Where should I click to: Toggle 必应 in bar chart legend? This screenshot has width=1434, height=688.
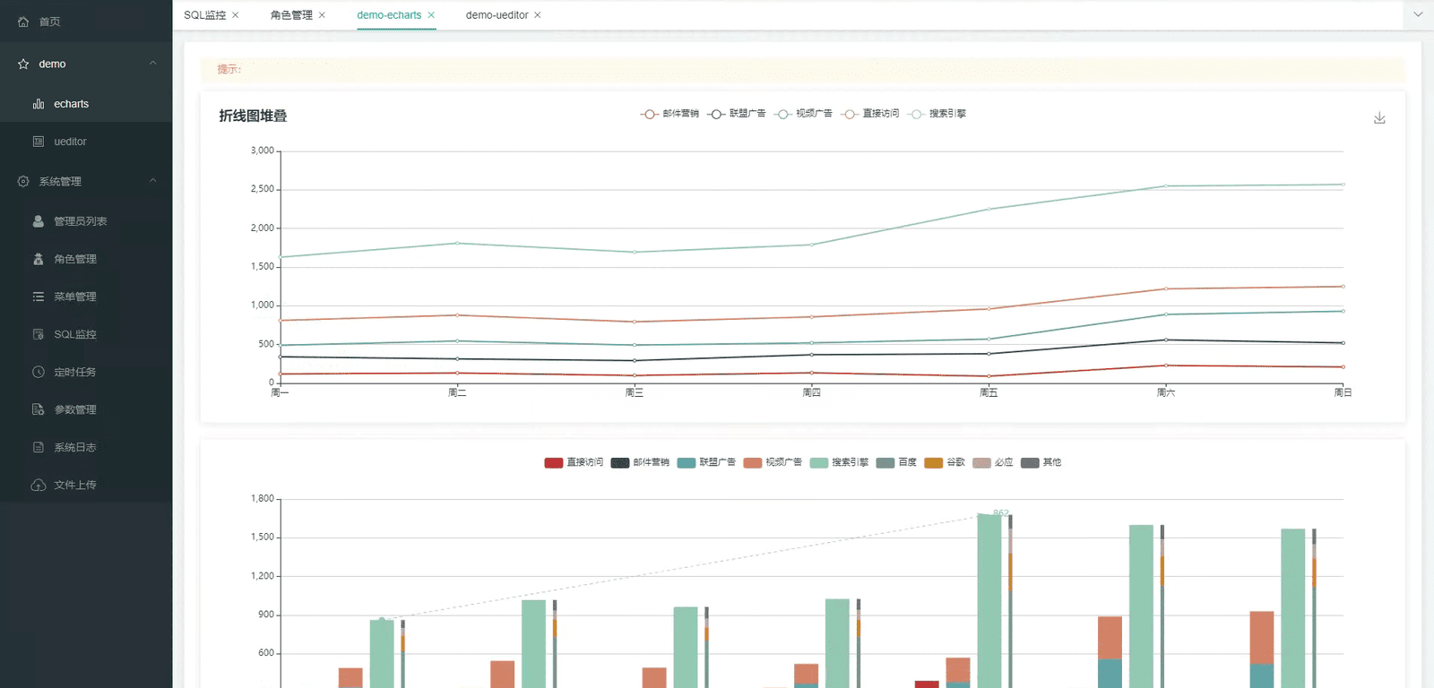click(x=993, y=462)
